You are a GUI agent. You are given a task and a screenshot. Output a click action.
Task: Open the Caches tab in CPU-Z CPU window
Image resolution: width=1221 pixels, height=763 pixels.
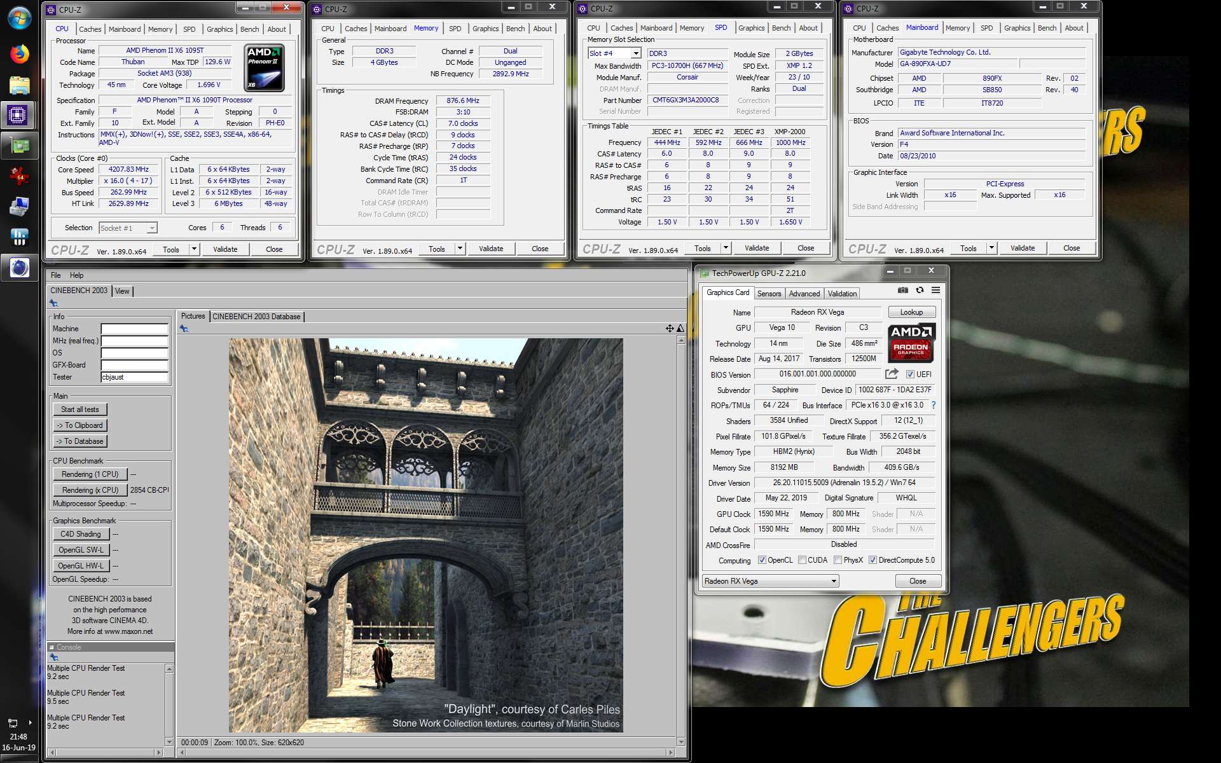[90, 29]
